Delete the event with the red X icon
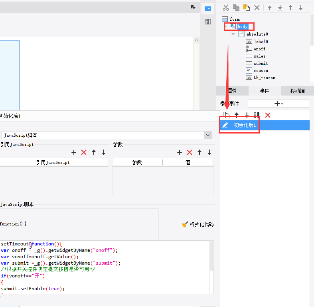 pos(268,115)
